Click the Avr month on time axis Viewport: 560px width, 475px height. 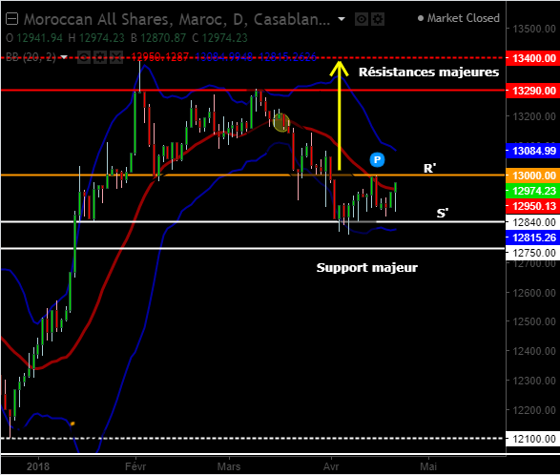coord(331,466)
